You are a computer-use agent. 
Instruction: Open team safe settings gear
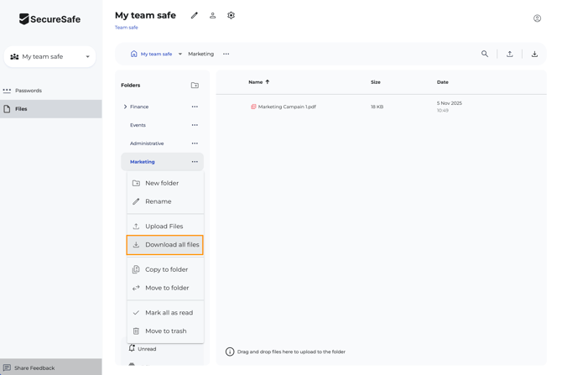click(x=232, y=15)
